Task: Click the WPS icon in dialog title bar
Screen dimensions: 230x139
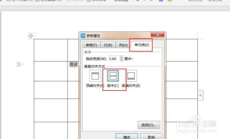Action: pyautogui.click(x=83, y=36)
